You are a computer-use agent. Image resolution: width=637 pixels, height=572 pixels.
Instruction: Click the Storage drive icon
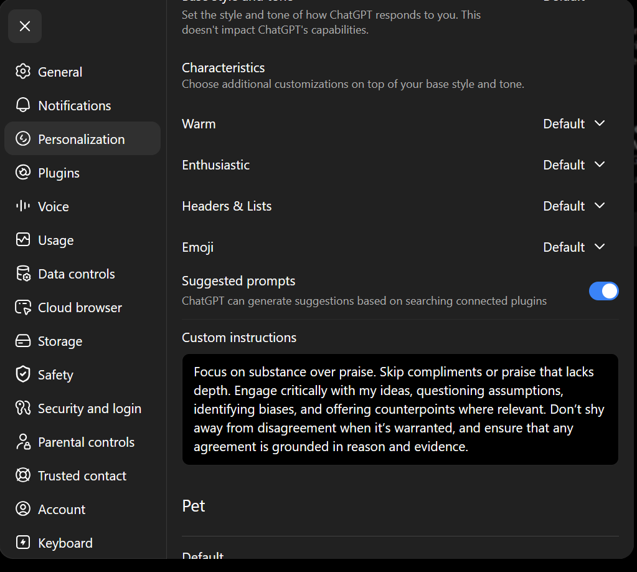23,341
